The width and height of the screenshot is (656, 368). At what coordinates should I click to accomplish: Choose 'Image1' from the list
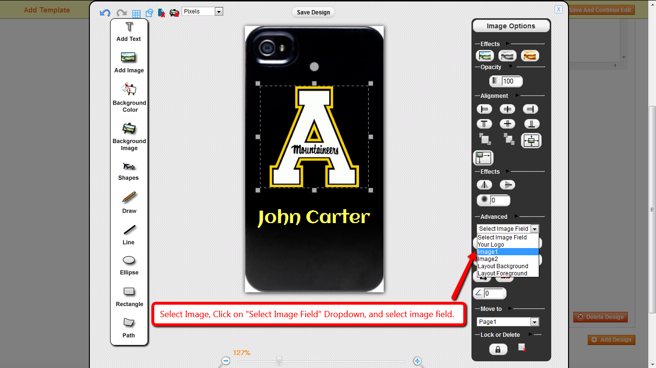(508, 252)
